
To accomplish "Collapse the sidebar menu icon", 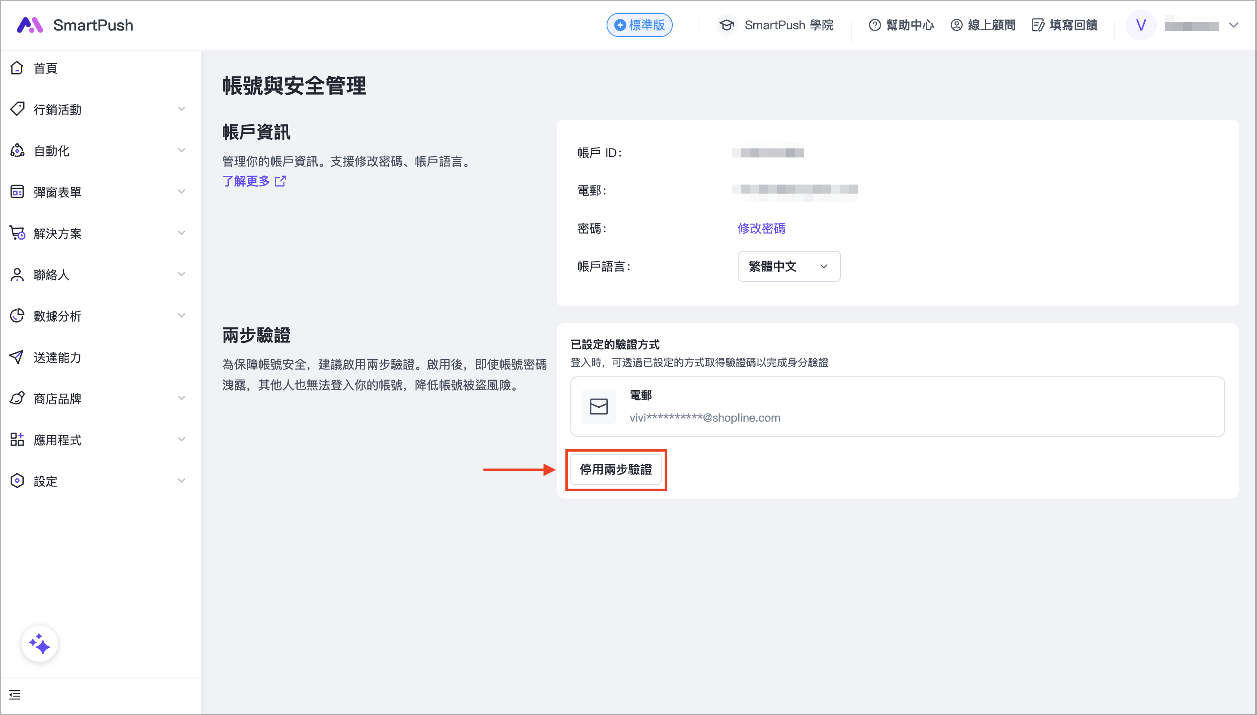I will tap(15, 694).
